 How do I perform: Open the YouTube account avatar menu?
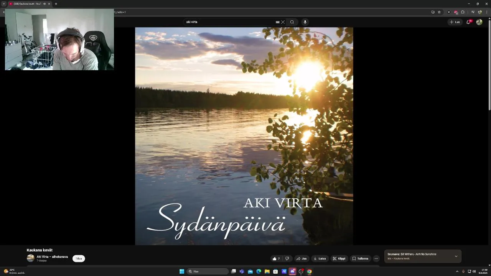[x=479, y=22]
